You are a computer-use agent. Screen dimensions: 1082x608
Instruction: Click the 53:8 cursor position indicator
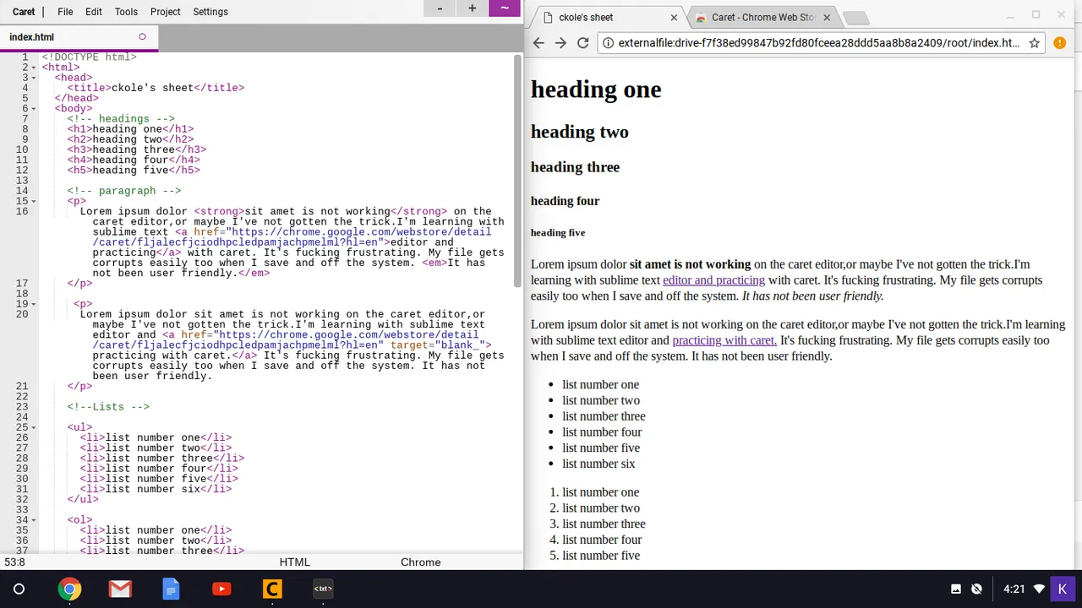click(14, 562)
